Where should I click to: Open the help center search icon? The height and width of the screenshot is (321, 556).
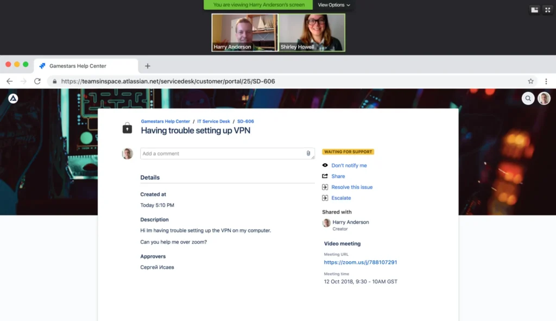(x=528, y=98)
